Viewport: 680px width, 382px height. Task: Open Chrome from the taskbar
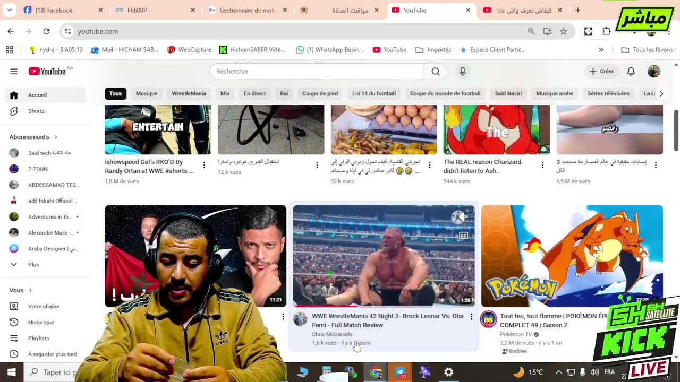click(x=376, y=372)
